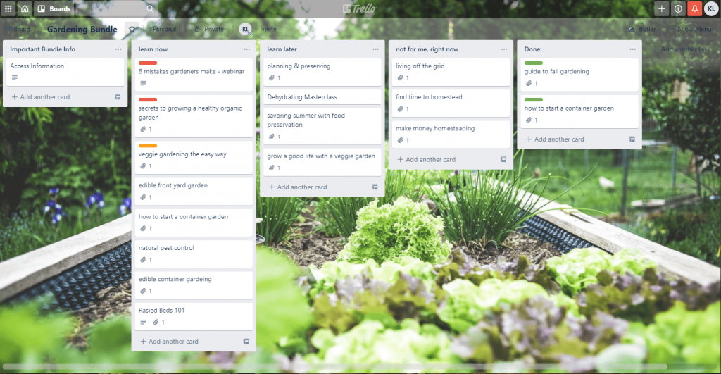Create from template in learn later list

point(375,187)
